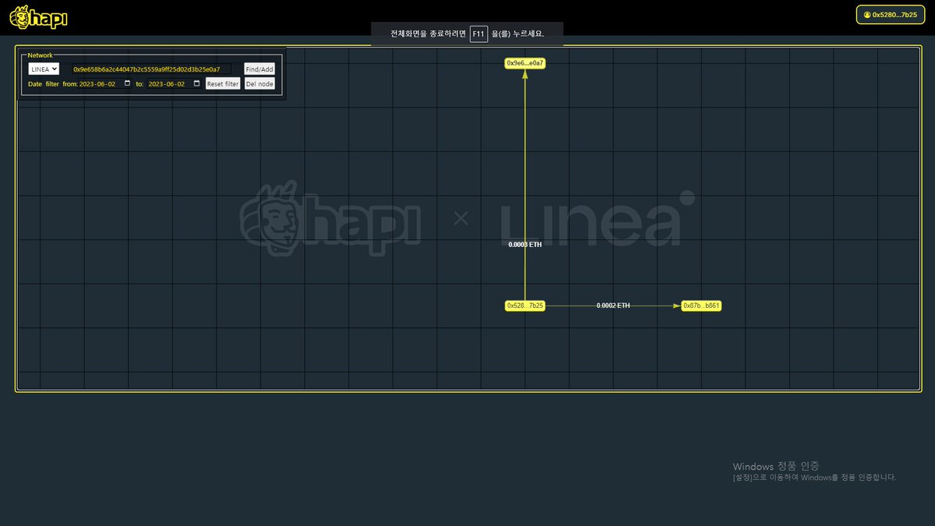
Task: Open the LINEA network dropdown
Action: (x=43, y=69)
